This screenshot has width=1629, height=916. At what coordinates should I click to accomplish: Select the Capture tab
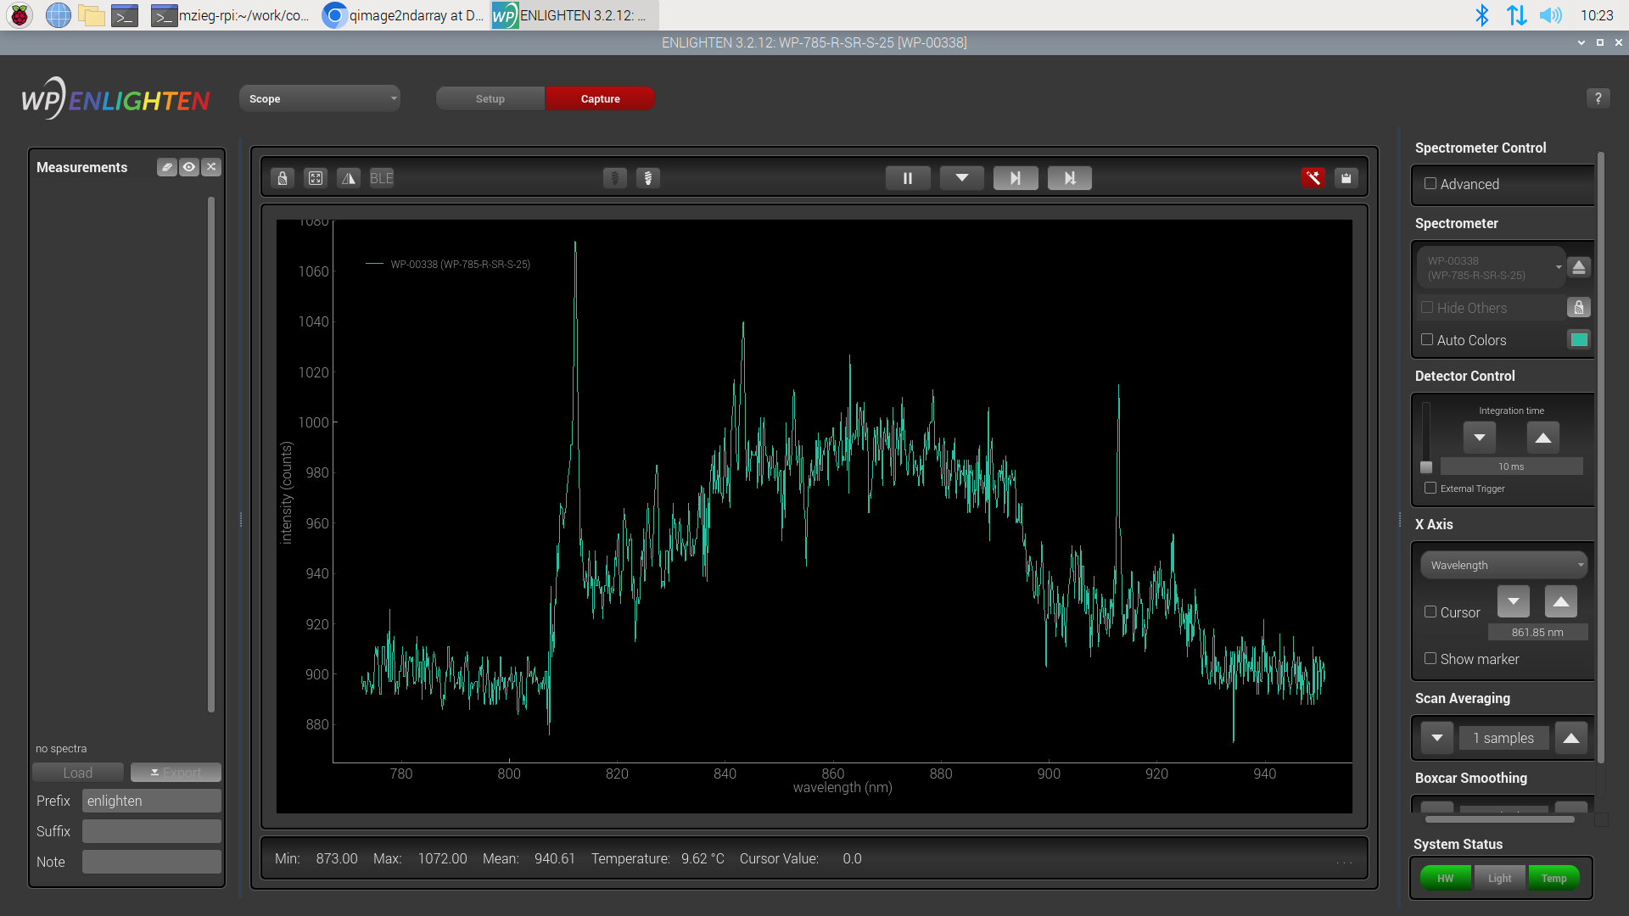(x=600, y=98)
